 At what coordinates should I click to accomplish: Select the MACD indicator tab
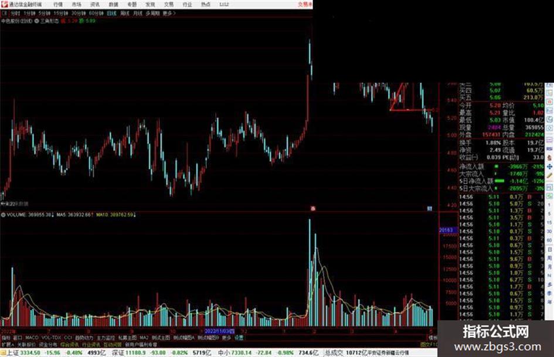(x=32, y=338)
